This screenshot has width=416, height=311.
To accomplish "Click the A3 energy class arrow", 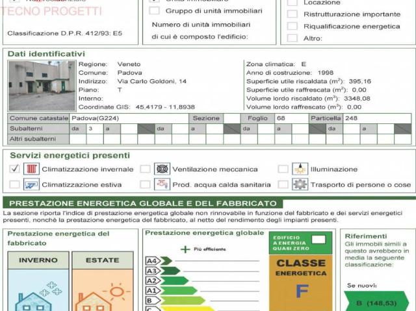I will [x=163, y=271].
